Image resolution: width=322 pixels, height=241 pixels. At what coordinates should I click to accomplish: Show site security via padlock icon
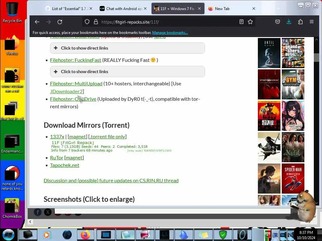point(96,22)
